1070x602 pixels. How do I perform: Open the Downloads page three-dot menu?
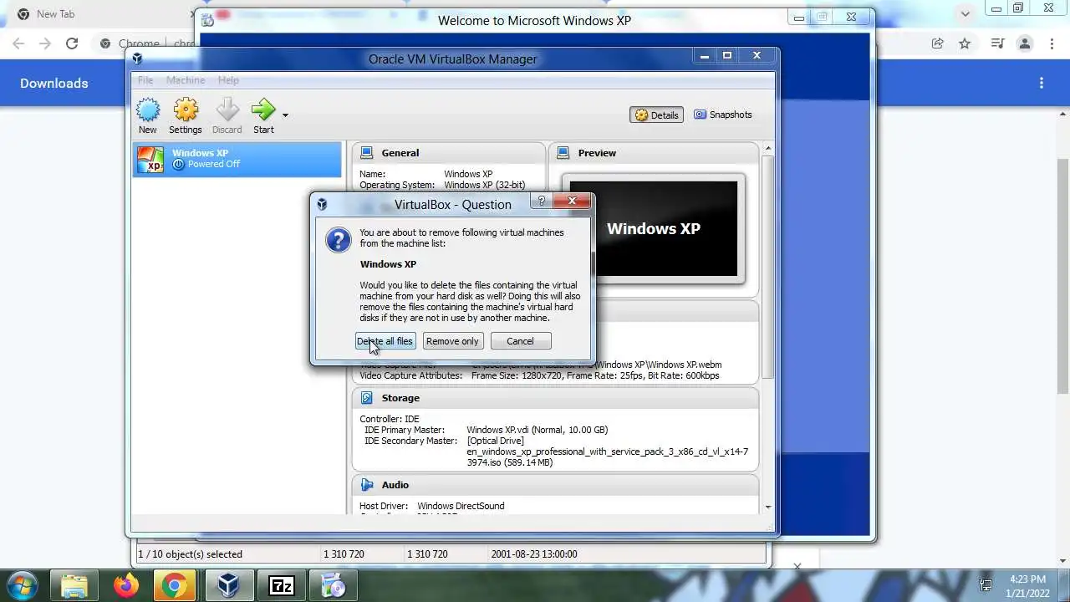(1042, 83)
